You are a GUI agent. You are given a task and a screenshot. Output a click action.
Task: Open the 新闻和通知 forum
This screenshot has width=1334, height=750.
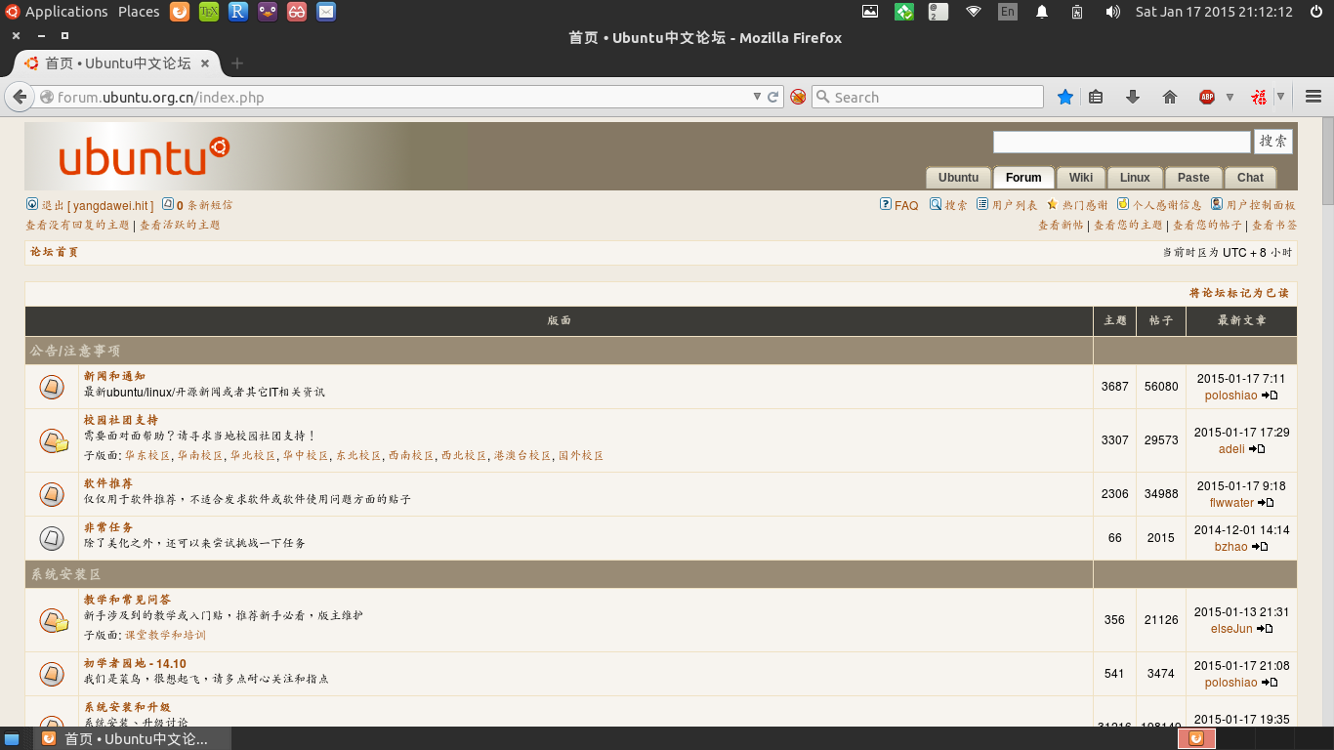coord(114,376)
